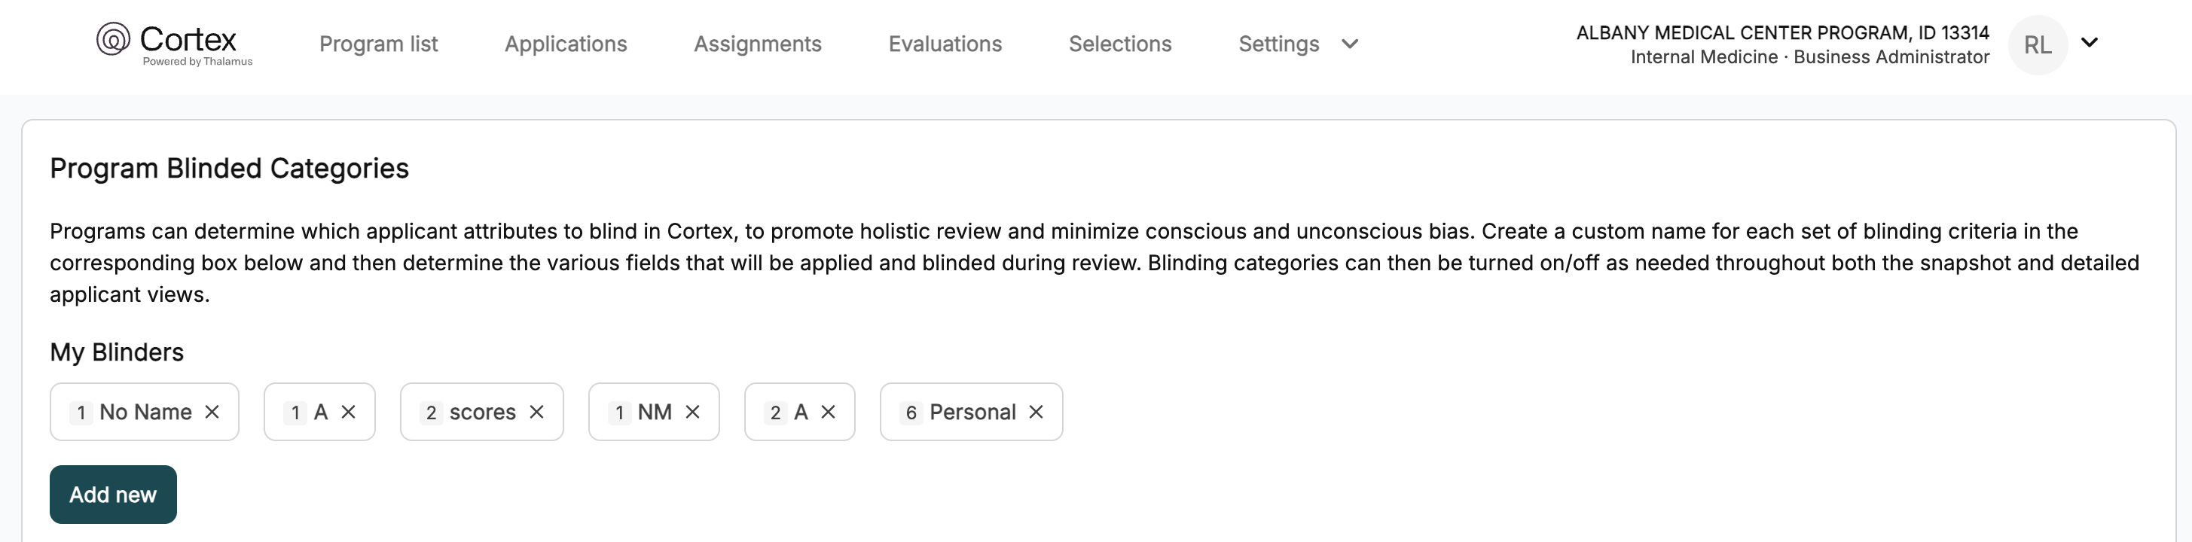The image size is (2192, 542).
Task: Click the Cortex logo icon
Action: point(113,39)
